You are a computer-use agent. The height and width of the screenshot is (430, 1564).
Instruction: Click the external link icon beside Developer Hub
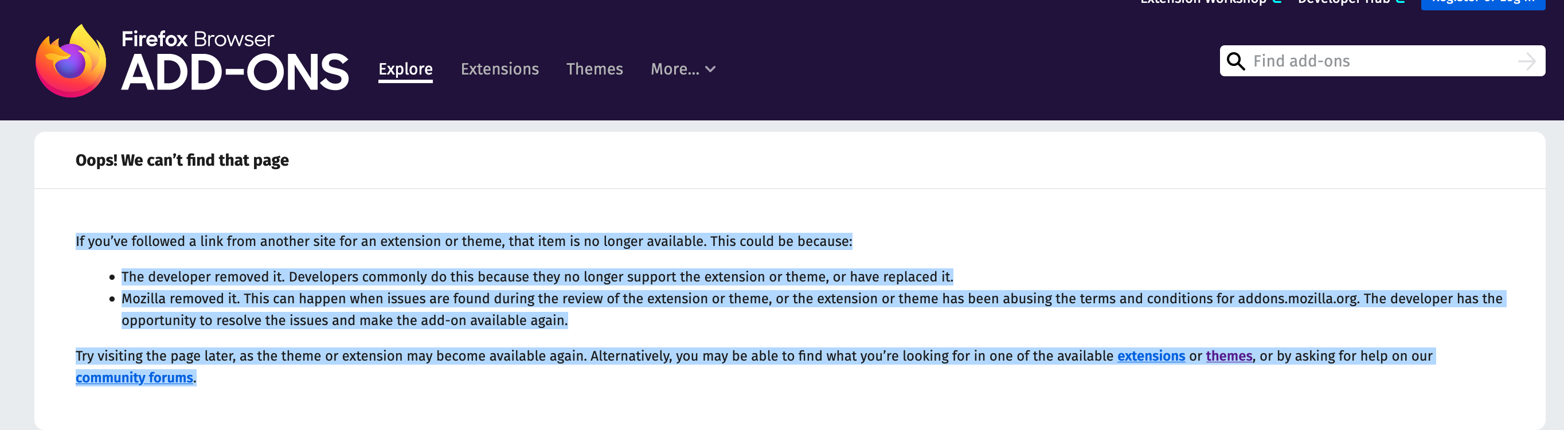(1401, 2)
